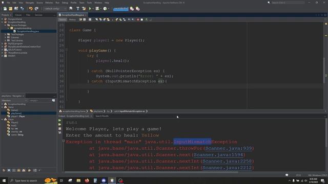Toggle second filter button in Navigator bottom bar
This screenshot has height=184, width=328.
pos(9,170)
